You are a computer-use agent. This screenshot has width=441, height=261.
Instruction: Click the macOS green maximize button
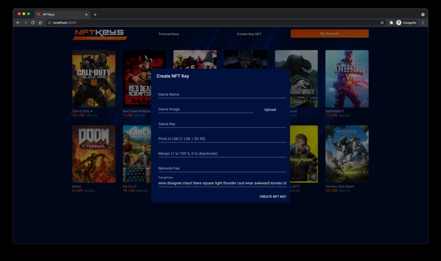[28, 14]
